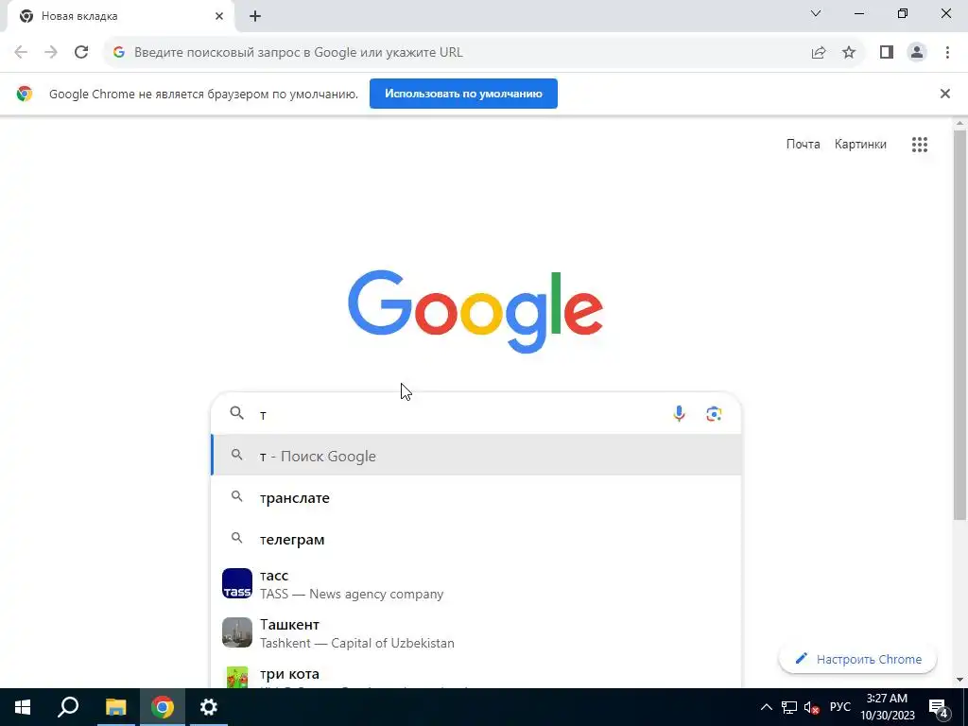Switch input language РУС
This screenshot has height=726, width=968.
pos(840,707)
